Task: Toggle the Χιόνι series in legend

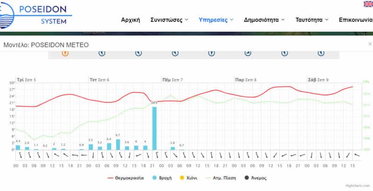Action: coord(188,178)
